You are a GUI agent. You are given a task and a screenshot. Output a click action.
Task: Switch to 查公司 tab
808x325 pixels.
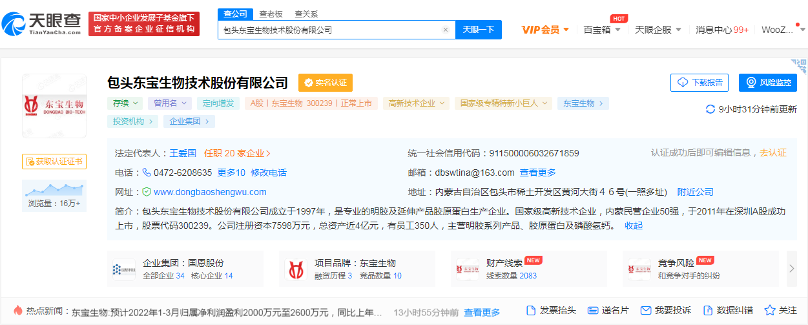[236, 14]
